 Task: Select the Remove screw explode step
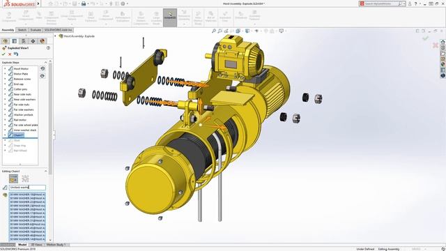22,79
